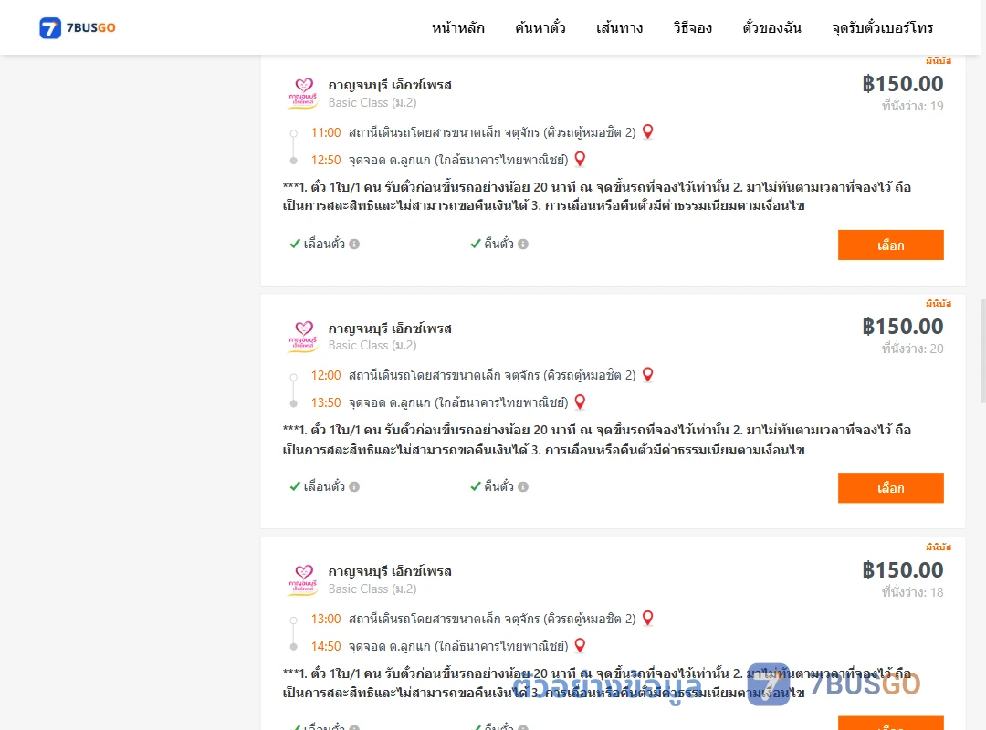The width and height of the screenshot is (986, 730).
Task: Open map pin for 11:00 departure station
Action: pyautogui.click(x=647, y=132)
